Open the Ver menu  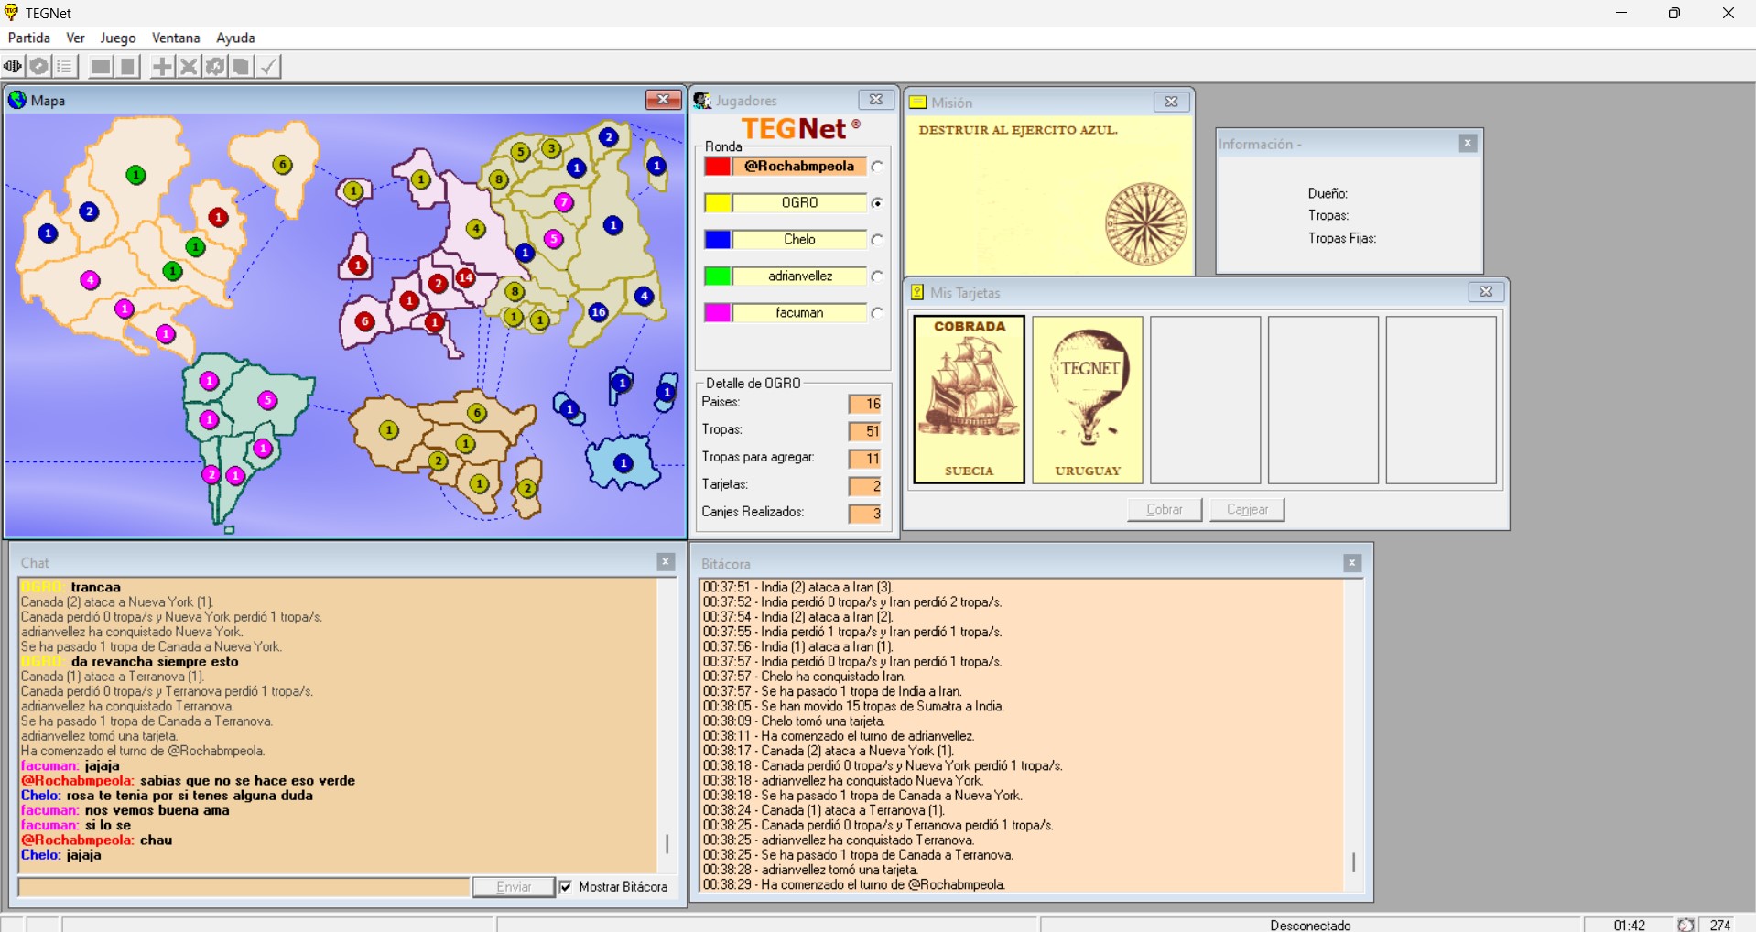click(75, 38)
